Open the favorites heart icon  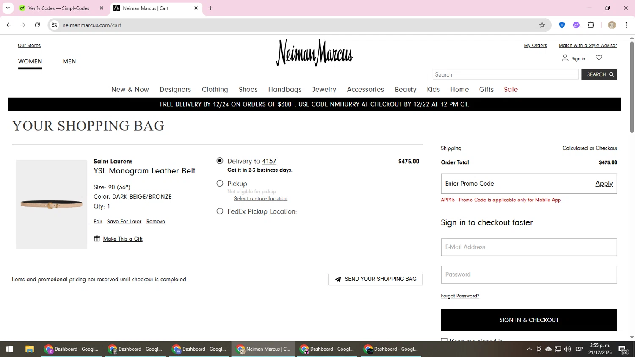[599, 58]
